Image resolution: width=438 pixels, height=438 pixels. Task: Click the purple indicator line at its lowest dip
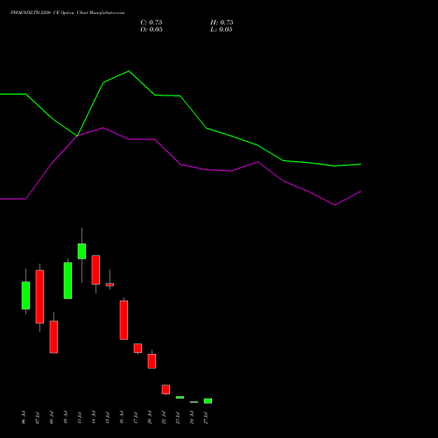pos(335,205)
